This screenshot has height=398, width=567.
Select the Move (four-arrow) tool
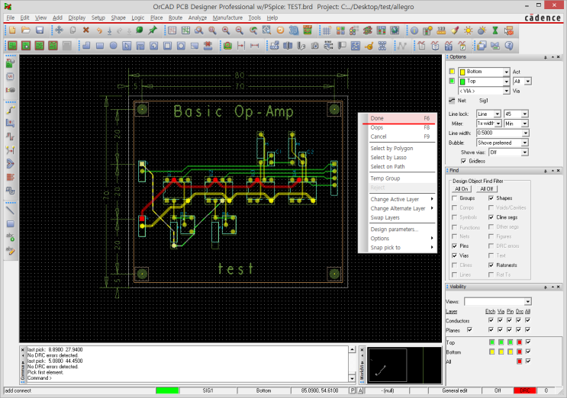click(x=59, y=30)
